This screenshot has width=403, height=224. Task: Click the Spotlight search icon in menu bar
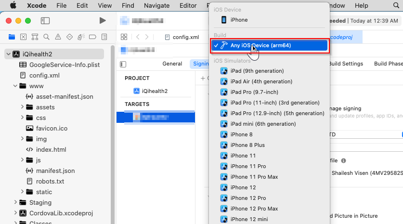pos(396,5)
